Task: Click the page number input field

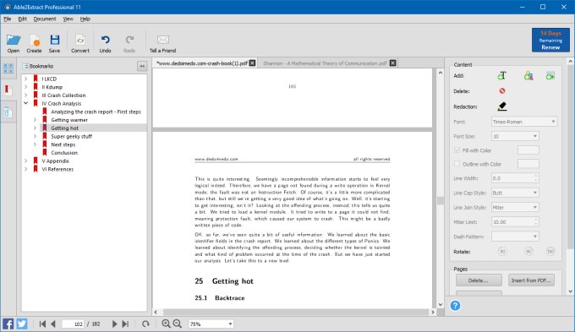Action: coord(74,324)
